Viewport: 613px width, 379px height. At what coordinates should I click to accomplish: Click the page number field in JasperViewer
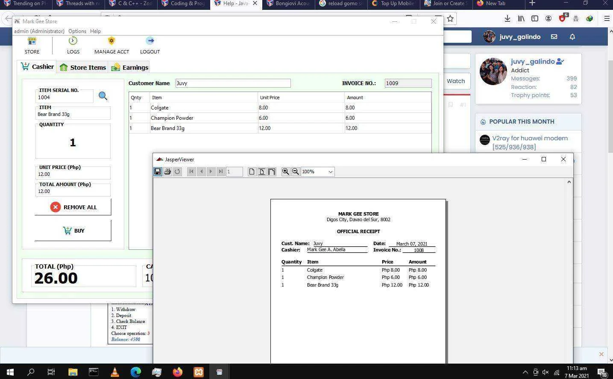click(235, 172)
